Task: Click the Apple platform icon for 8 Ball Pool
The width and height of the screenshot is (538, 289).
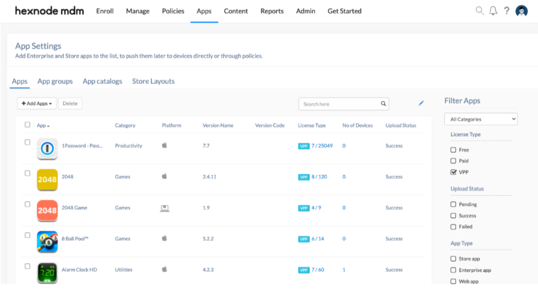Action: (164, 238)
